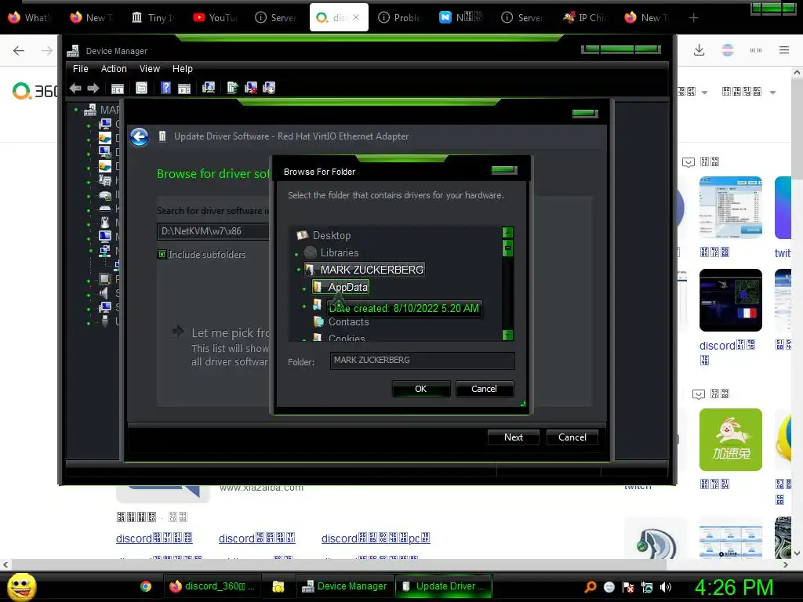Screen dimensions: 803x602
Task: Collapse the MARK ZUCKERBERG node in folder tree
Action: (x=299, y=270)
